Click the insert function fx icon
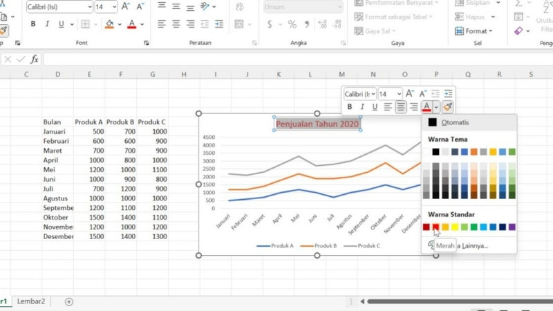The width and height of the screenshot is (553, 311). pyautogui.click(x=35, y=59)
